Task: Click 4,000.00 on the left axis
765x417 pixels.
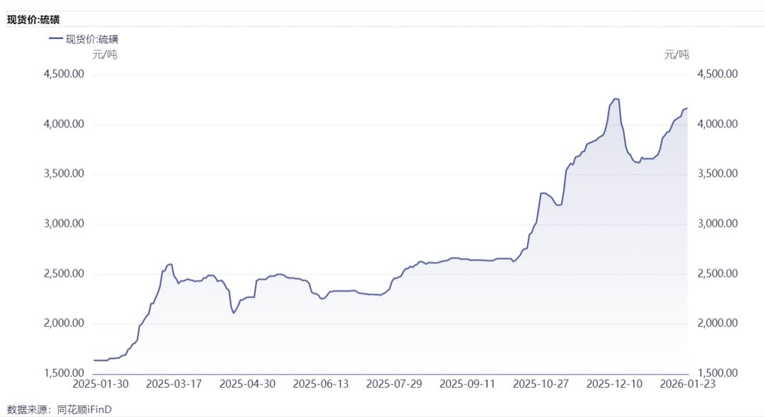Action: [64, 124]
